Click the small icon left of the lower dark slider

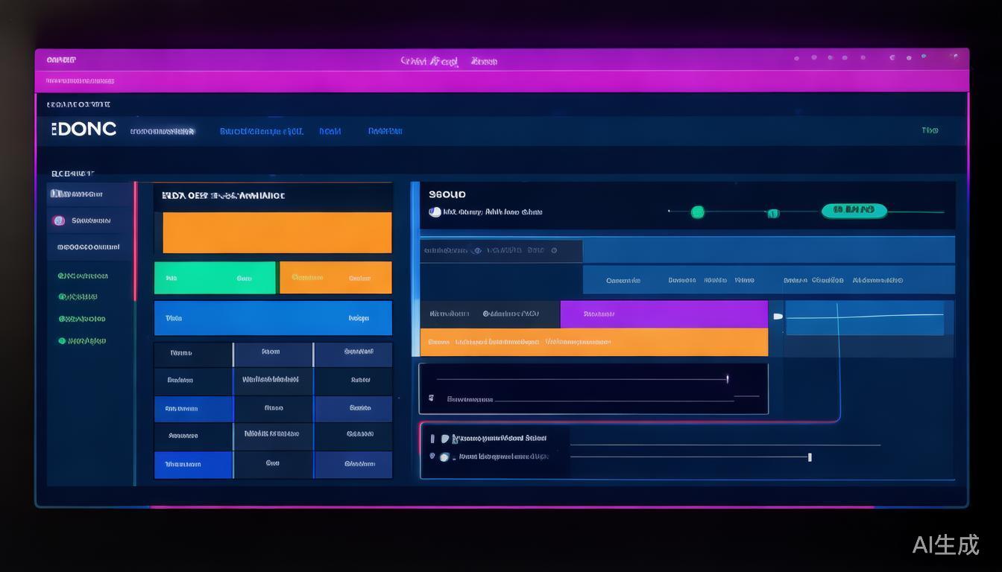coord(431,398)
